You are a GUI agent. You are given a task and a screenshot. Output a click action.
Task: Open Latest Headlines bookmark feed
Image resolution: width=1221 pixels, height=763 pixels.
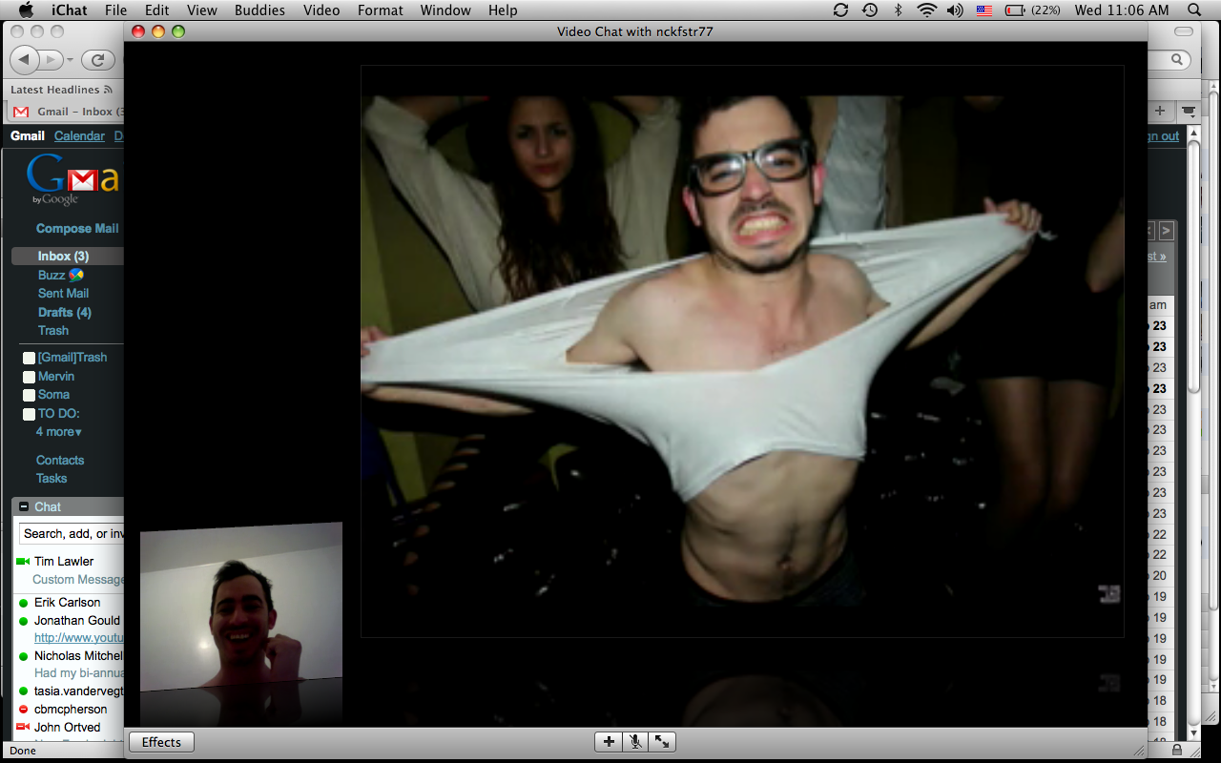pyautogui.click(x=61, y=90)
